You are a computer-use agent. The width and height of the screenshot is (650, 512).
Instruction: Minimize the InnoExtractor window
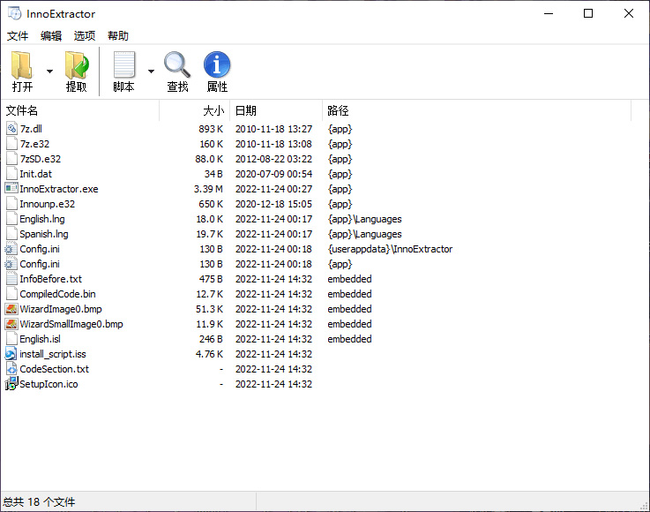click(549, 14)
